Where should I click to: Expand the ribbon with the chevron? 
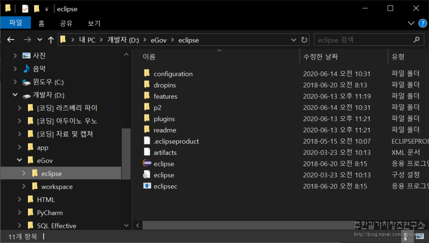(x=411, y=23)
